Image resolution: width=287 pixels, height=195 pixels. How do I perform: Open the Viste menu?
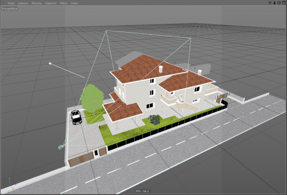pos(11,3)
